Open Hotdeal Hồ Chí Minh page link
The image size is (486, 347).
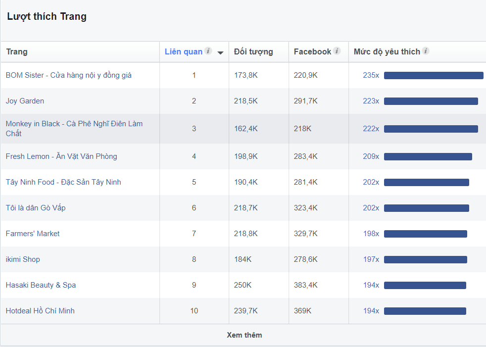click(40, 311)
